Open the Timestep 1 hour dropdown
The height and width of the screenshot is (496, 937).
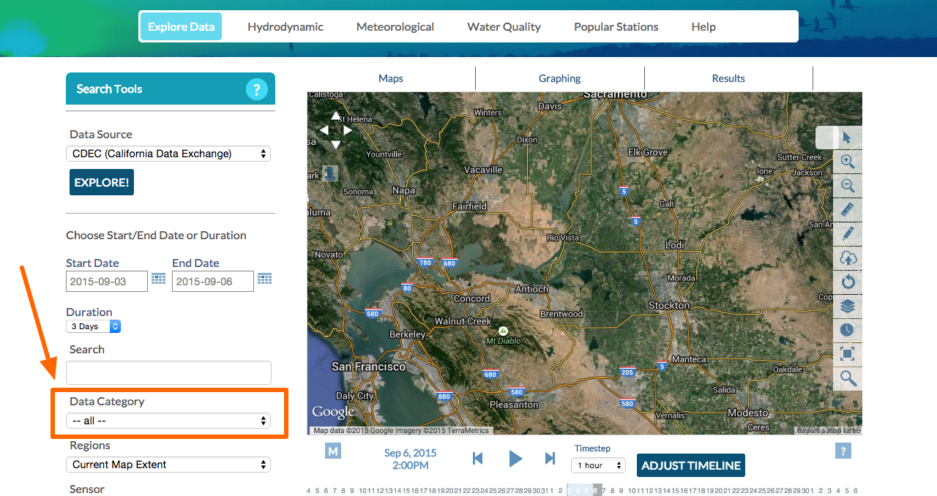click(x=598, y=465)
